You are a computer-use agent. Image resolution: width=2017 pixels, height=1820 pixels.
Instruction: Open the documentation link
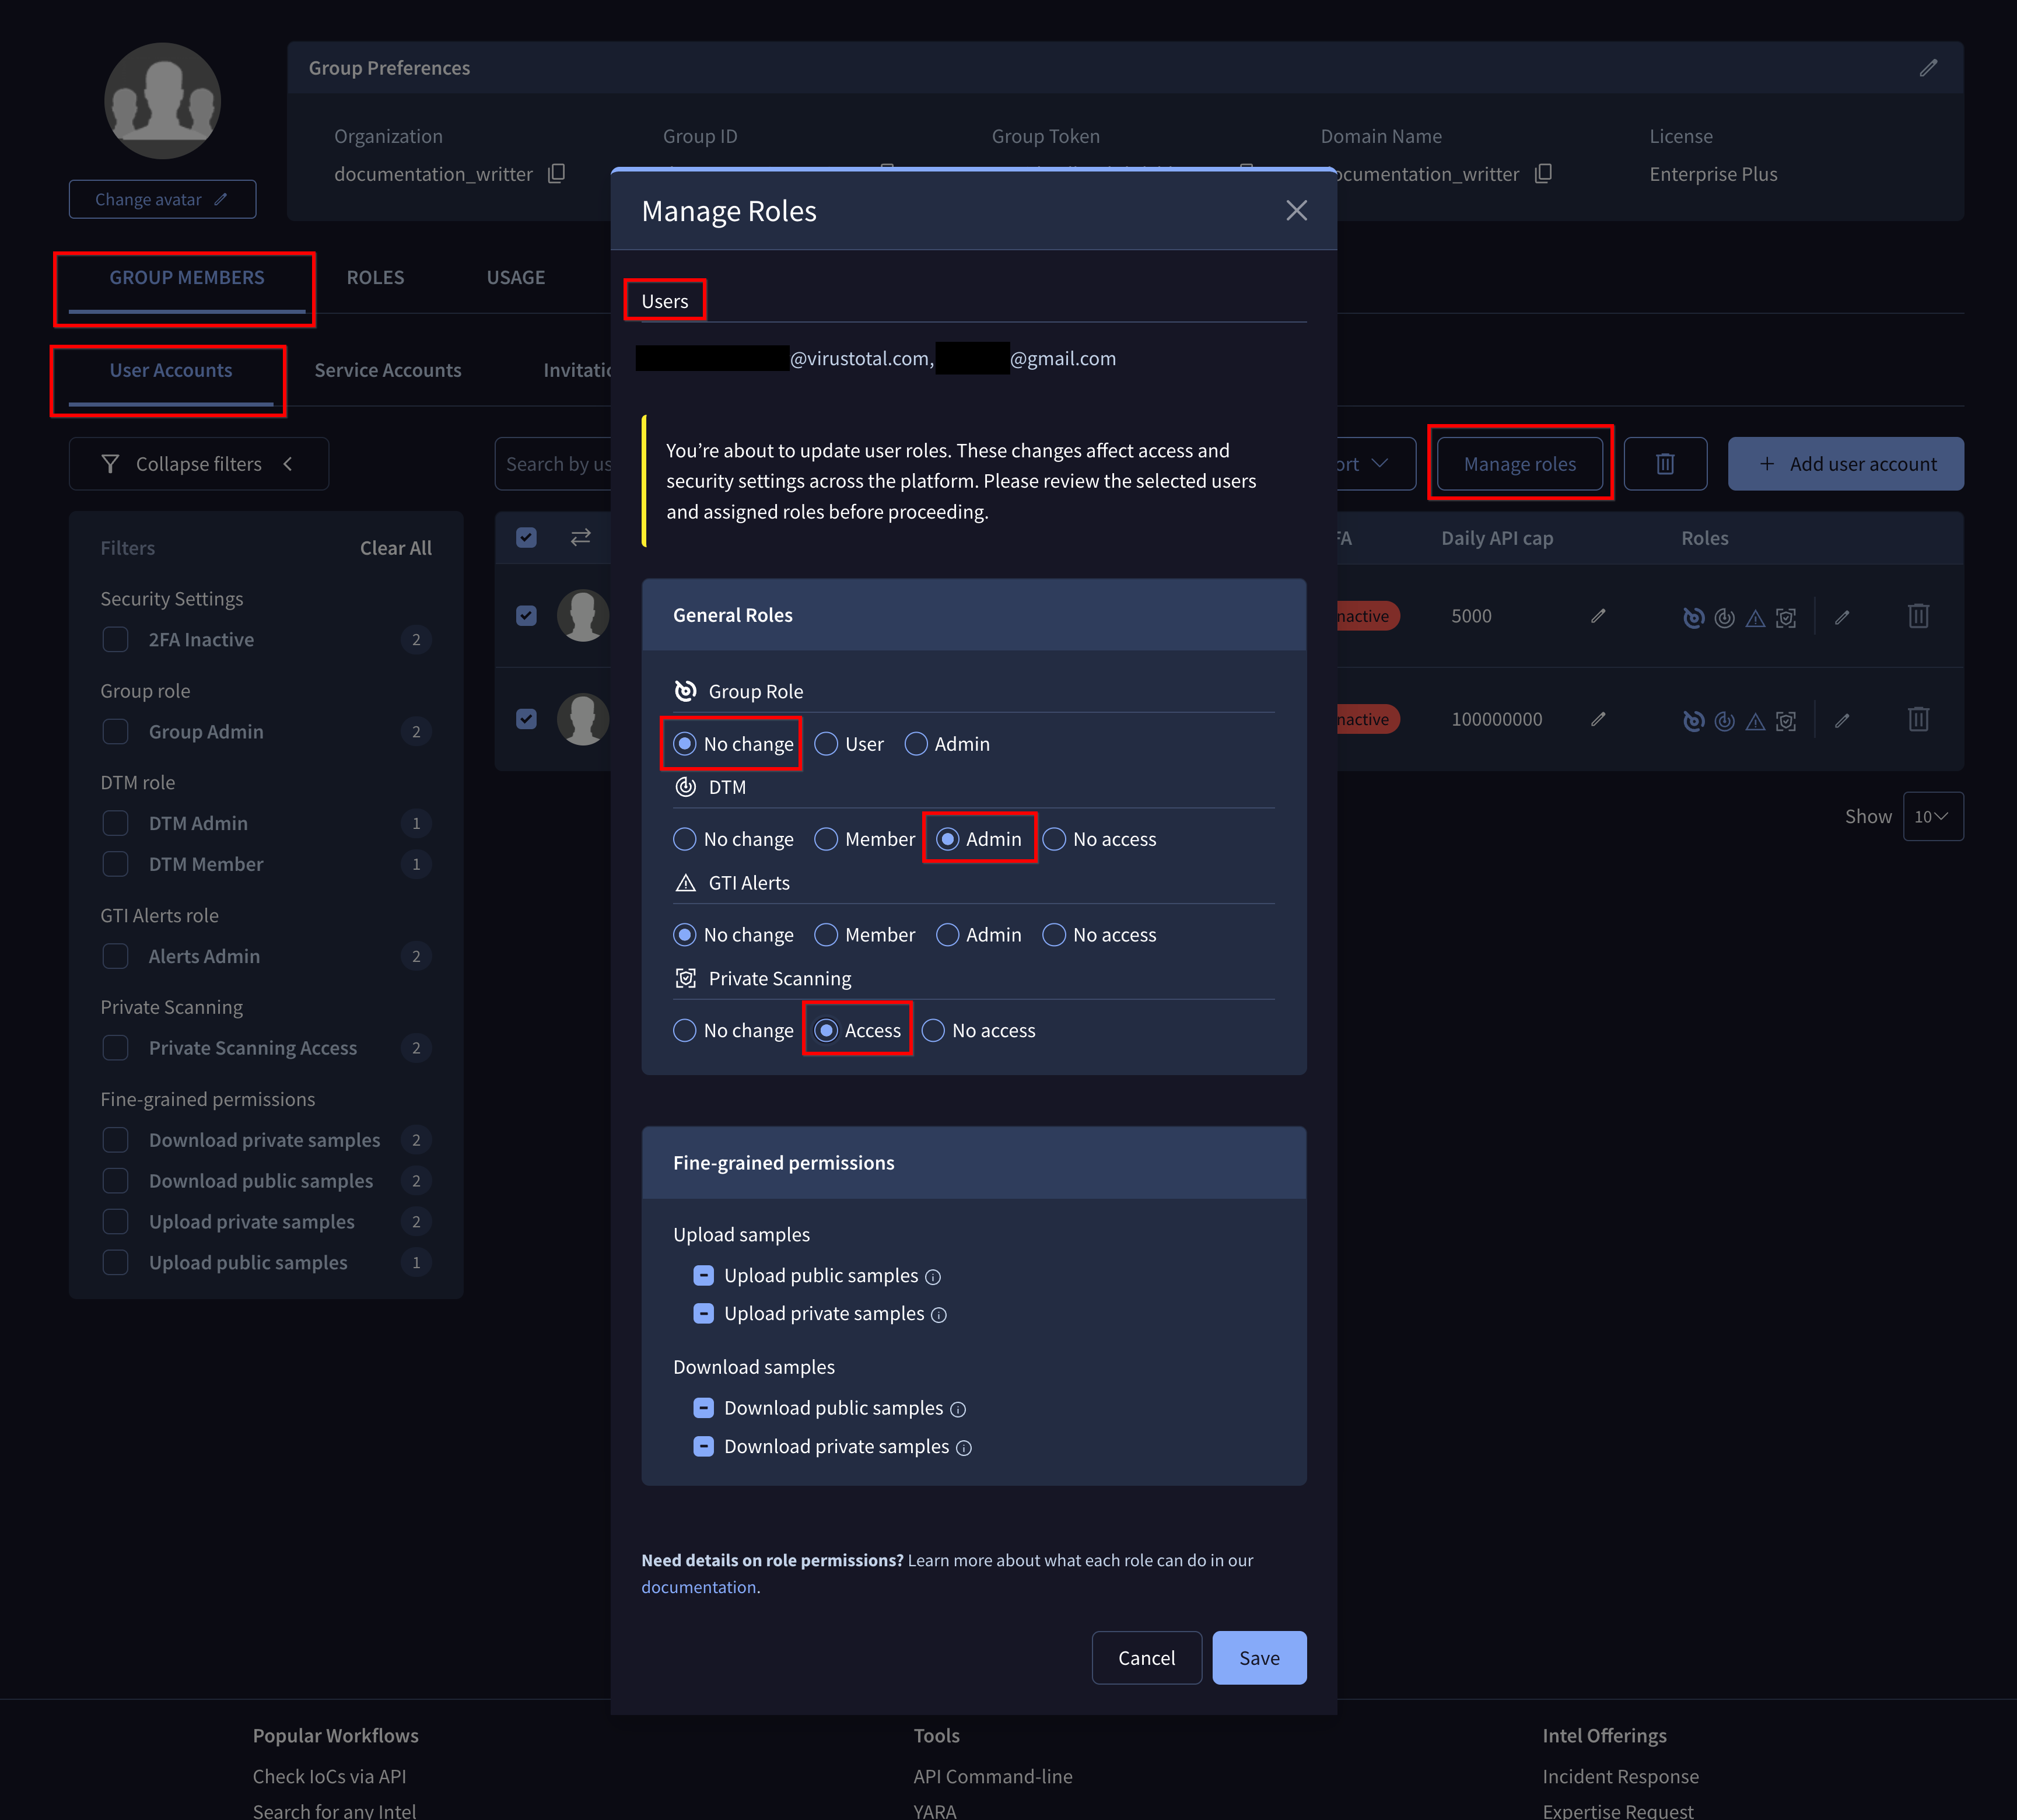tap(698, 1587)
